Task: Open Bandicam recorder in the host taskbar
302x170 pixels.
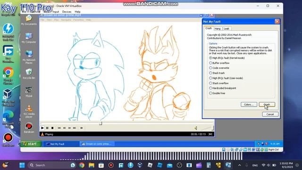Action: click(x=111, y=165)
